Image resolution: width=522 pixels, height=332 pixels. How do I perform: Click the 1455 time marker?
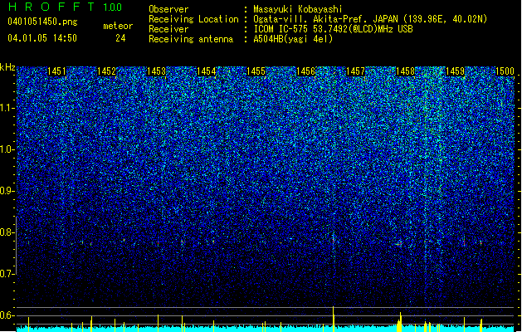click(256, 71)
